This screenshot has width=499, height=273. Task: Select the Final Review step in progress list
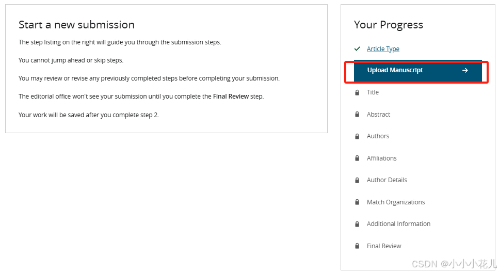tap(384, 246)
